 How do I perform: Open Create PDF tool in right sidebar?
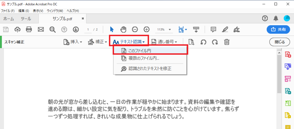288,55
